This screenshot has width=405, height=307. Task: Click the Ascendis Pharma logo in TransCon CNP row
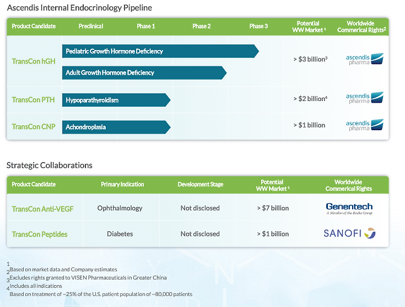(x=364, y=125)
